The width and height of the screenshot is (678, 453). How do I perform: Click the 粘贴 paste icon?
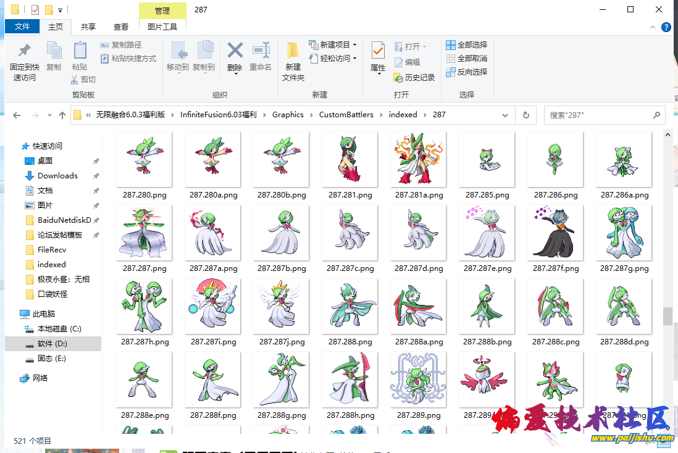[80, 51]
